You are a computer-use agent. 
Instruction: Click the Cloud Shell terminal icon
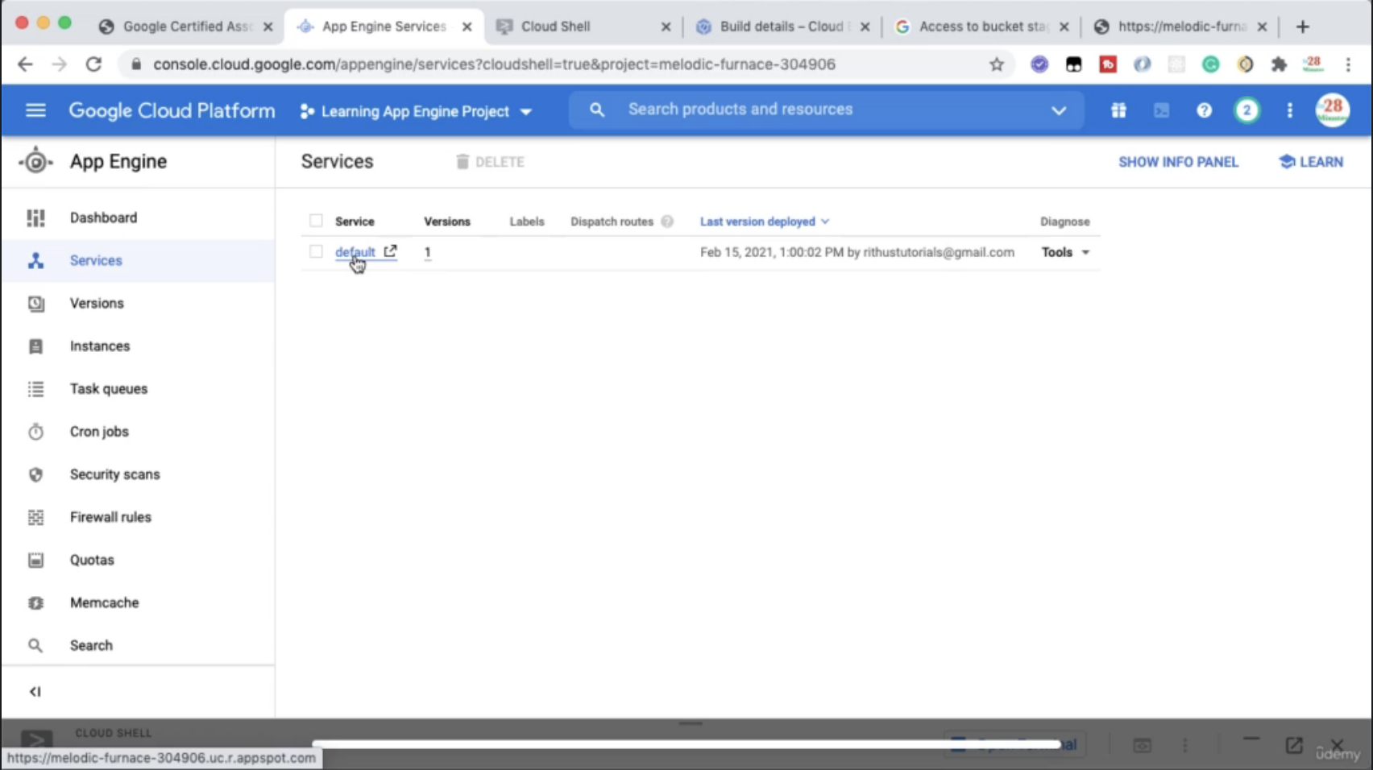click(x=36, y=739)
